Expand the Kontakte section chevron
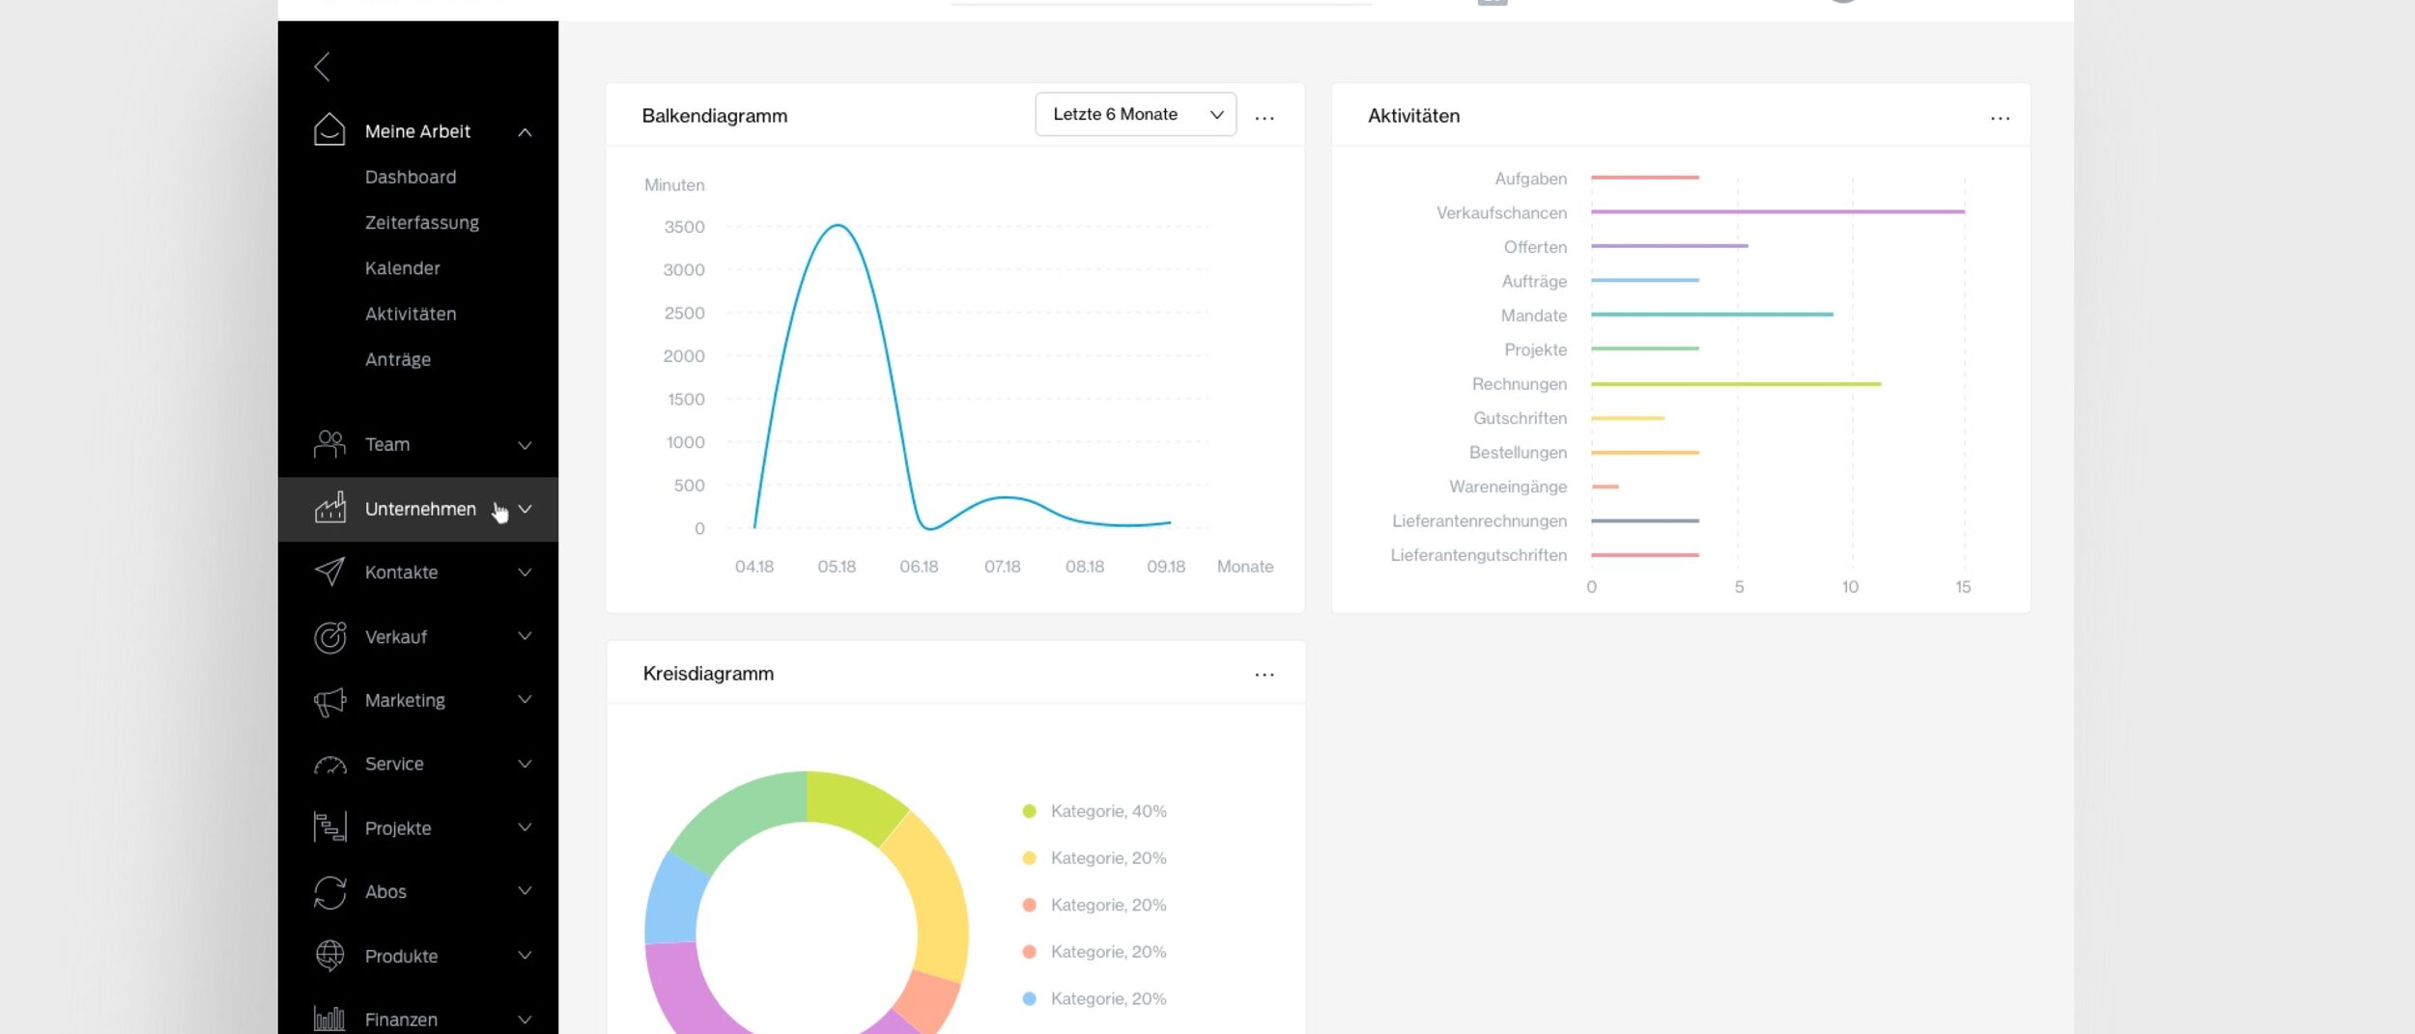 pos(525,573)
